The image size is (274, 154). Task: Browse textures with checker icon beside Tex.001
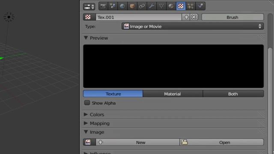(89, 17)
